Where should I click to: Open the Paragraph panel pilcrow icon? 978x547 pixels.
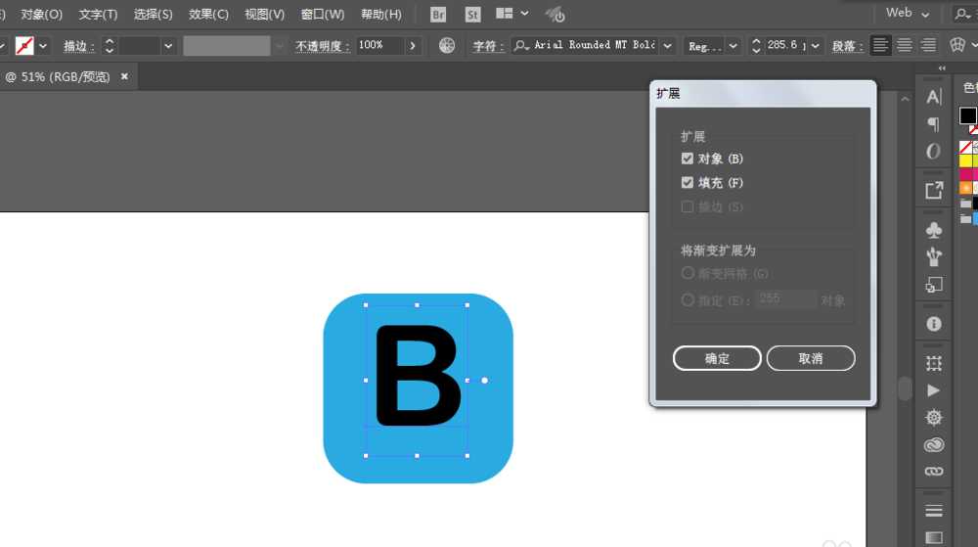(934, 124)
